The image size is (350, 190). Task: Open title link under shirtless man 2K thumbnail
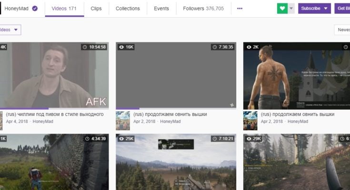pos(298,114)
